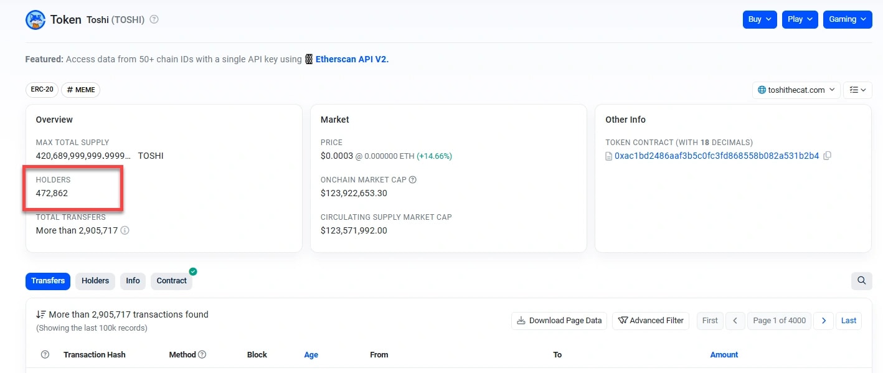Click the question mark beside the Method column

202,354
